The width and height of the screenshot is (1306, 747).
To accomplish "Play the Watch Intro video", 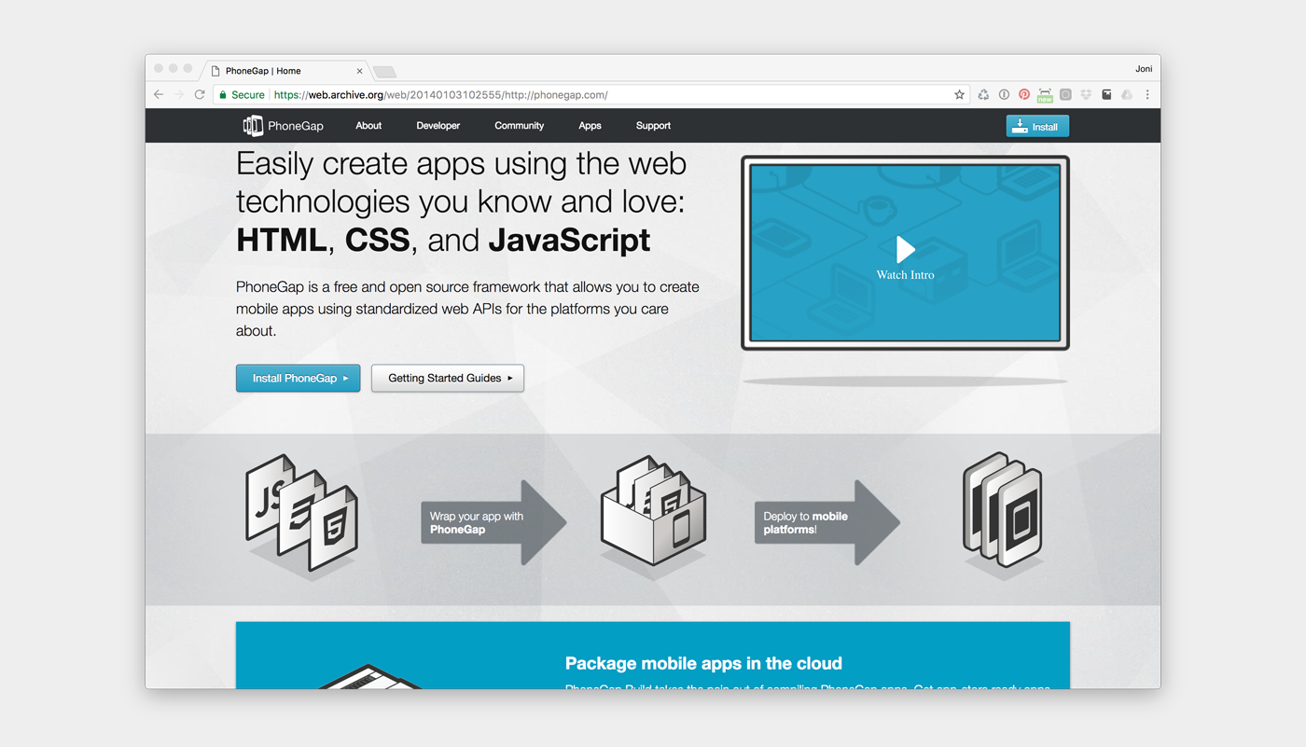I will 905,254.
